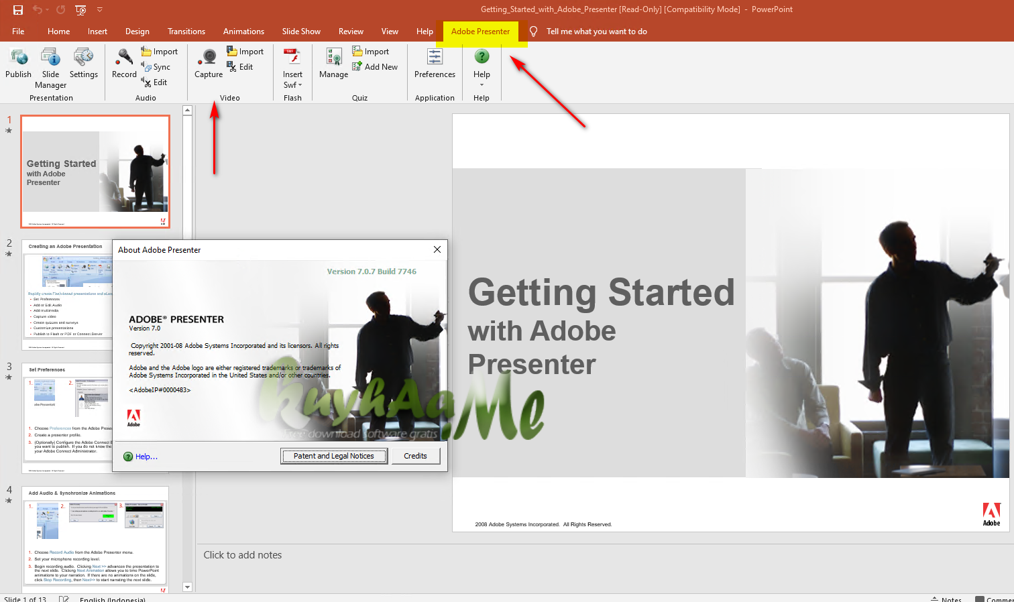Select slide 4 thumbnail Add Audio & Synchronize Animations
Screen dimensions: 1014x602
pyautogui.click(x=95, y=540)
